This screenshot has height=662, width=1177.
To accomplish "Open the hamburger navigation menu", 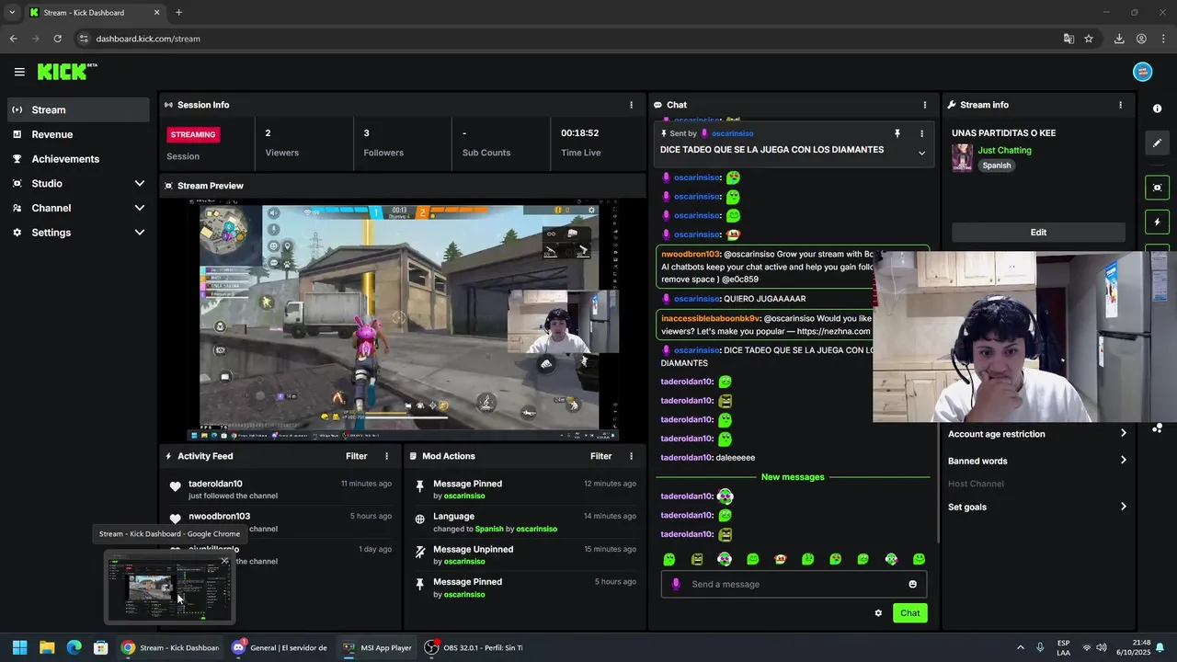I will coord(19,72).
